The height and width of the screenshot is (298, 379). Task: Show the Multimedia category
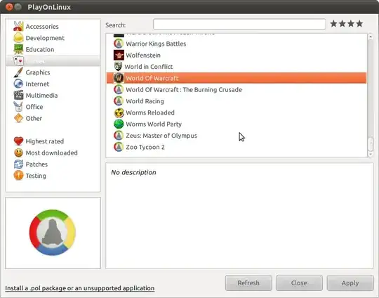click(41, 96)
